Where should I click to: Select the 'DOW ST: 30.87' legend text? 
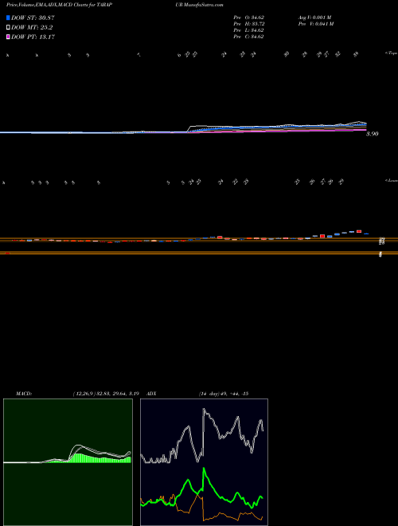click(x=33, y=18)
